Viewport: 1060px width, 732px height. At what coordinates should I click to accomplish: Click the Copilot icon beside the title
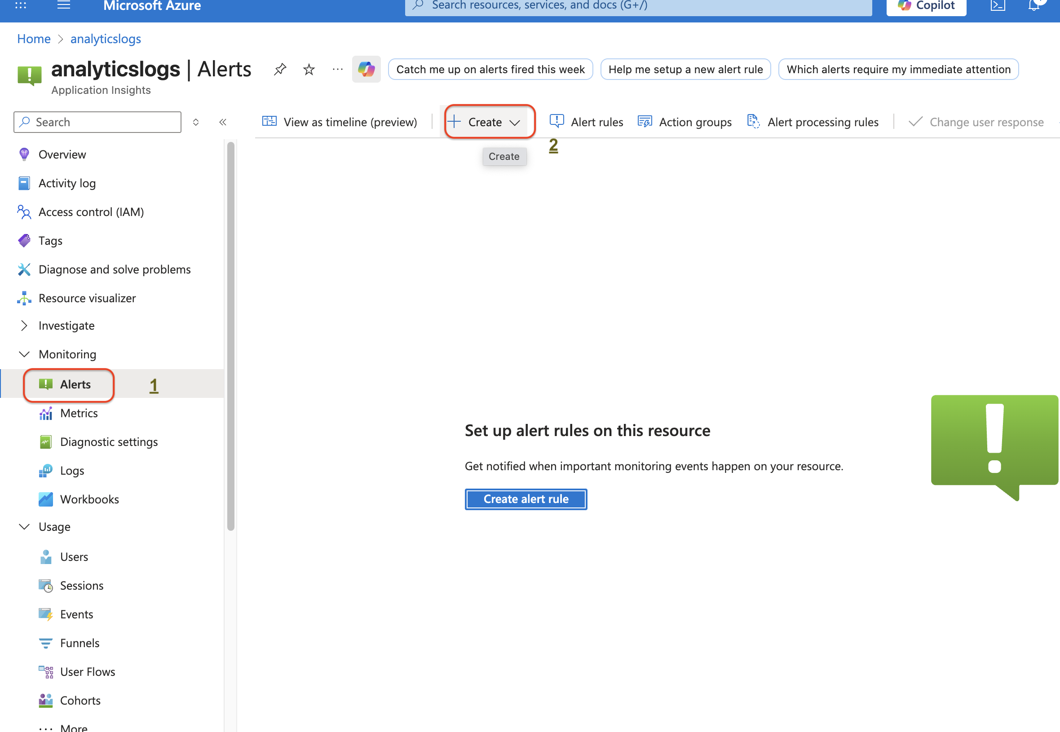tap(366, 69)
